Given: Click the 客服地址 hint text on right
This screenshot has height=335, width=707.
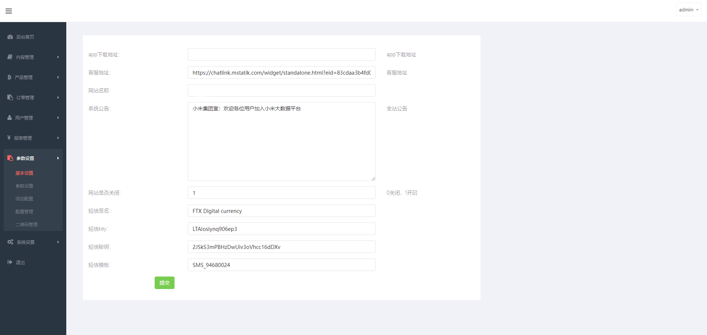Looking at the screenshot, I should [x=397, y=72].
